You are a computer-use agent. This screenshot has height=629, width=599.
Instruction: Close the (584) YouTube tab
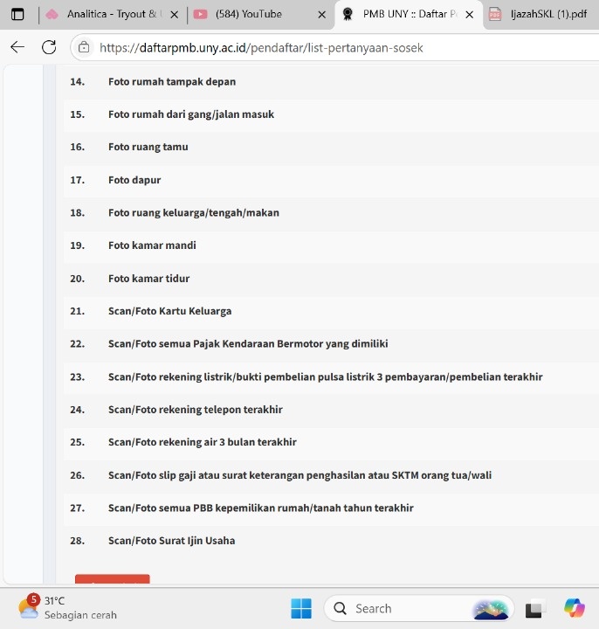coord(321,15)
